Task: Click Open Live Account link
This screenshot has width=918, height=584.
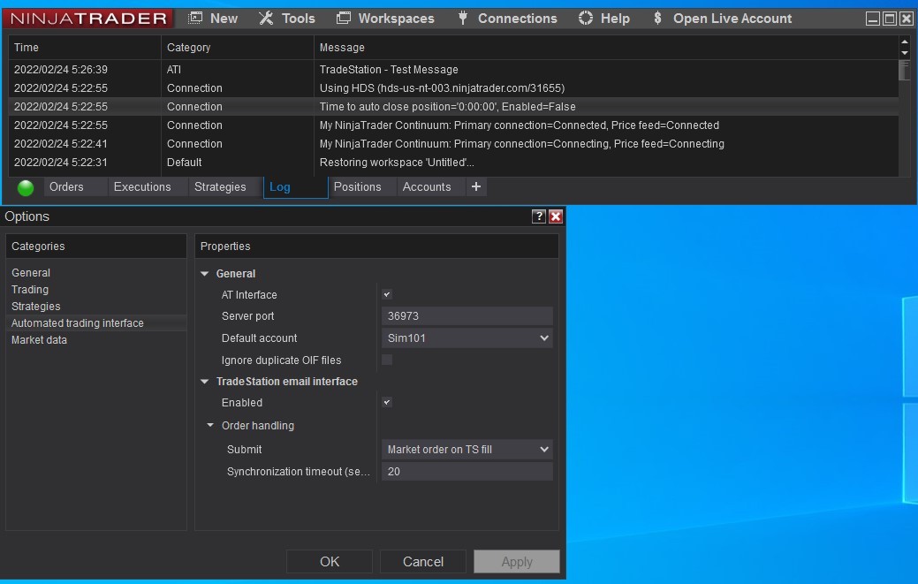Action: tap(732, 19)
